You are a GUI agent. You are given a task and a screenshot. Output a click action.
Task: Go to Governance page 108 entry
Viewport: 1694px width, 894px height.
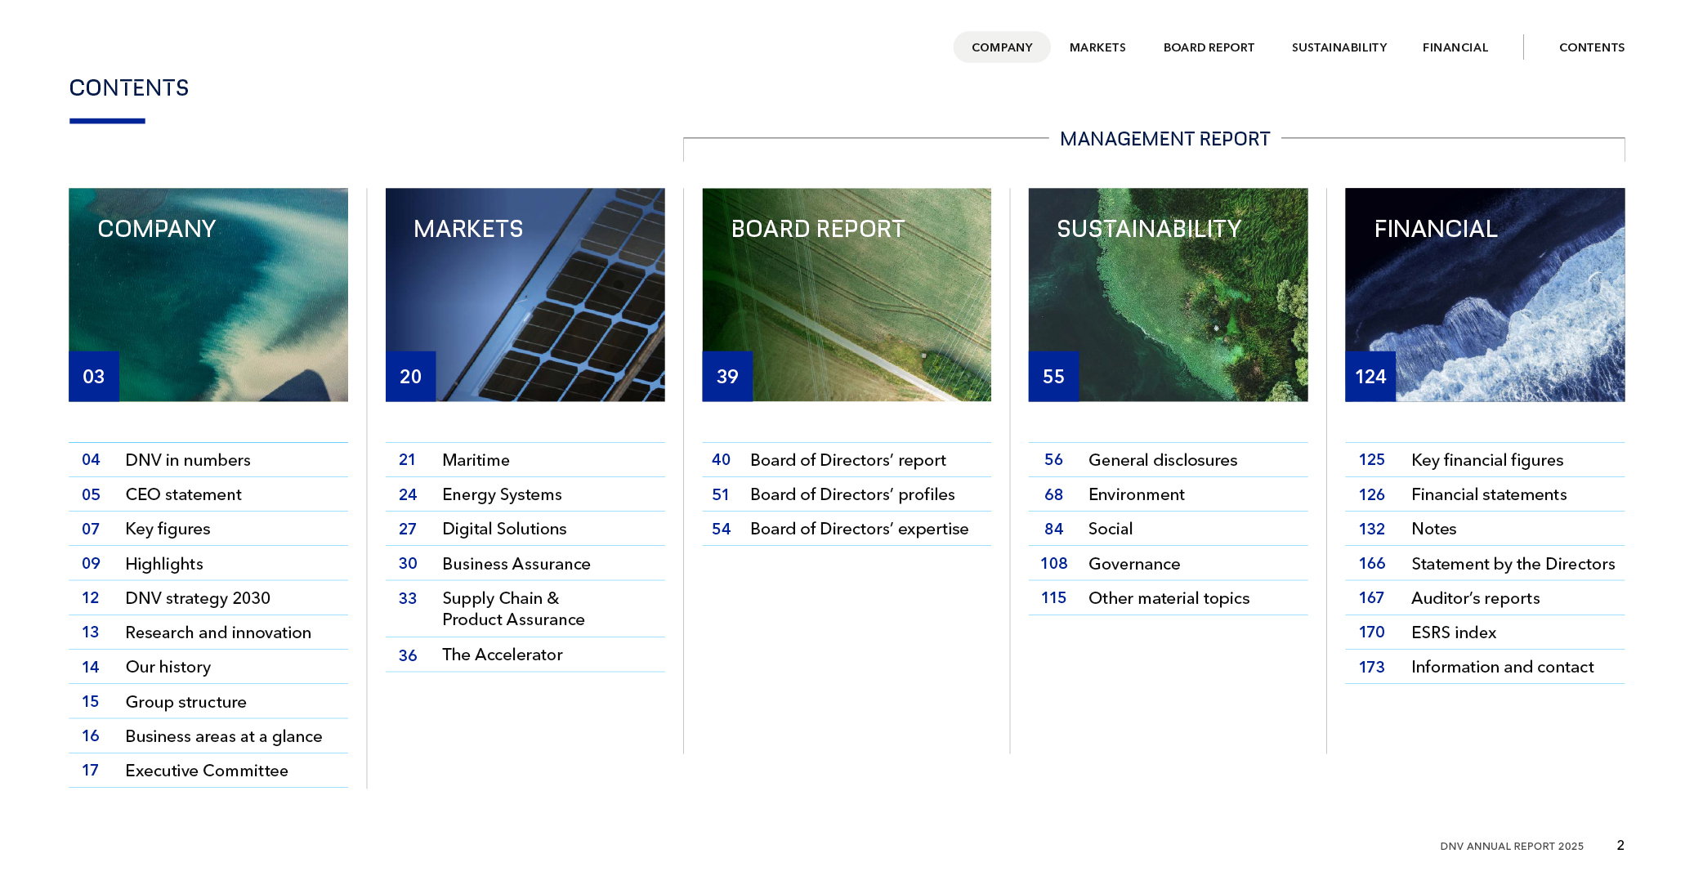point(1133,564)
